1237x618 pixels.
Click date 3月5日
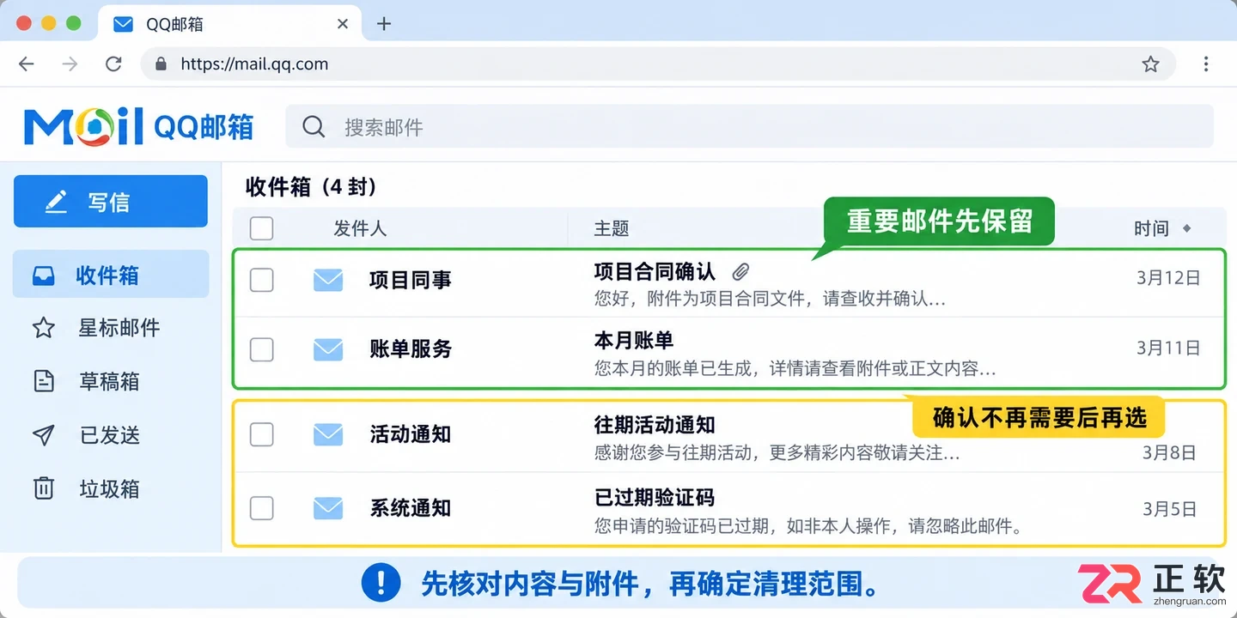[x=1169, y=509]
